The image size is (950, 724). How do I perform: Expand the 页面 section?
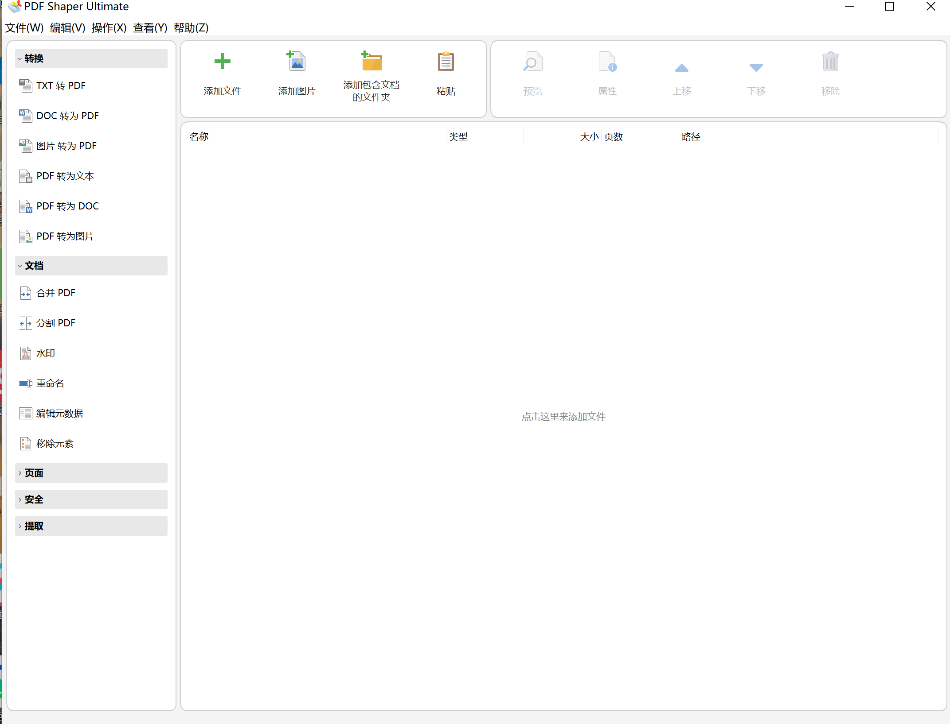point(91,473)
